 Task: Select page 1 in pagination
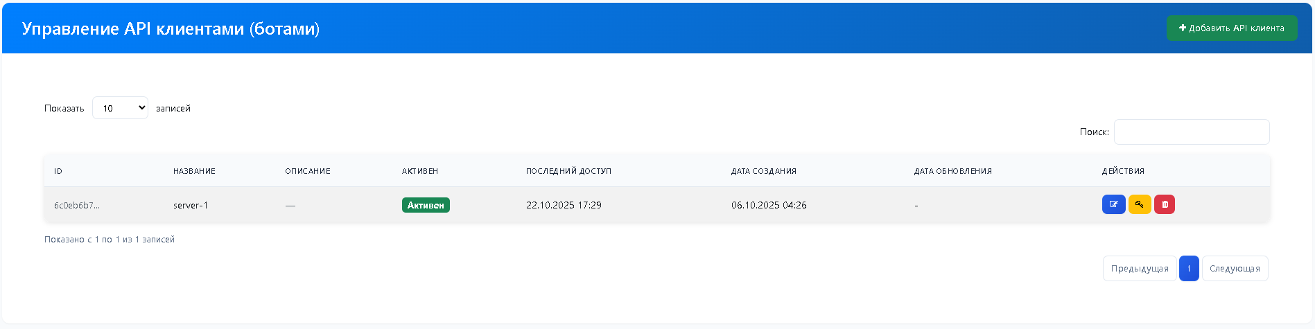click(x=1188, y=269)
